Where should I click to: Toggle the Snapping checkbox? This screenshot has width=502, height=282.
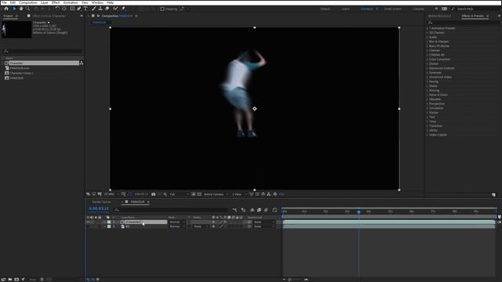point(162,9)
